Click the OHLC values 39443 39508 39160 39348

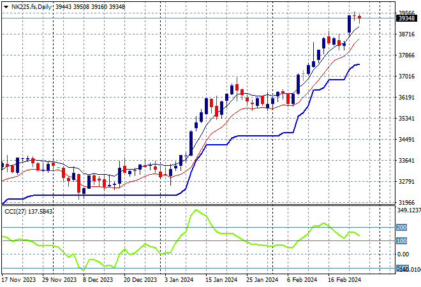click(90, 7)
